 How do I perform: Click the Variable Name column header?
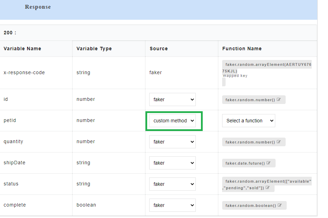point(22,49)
